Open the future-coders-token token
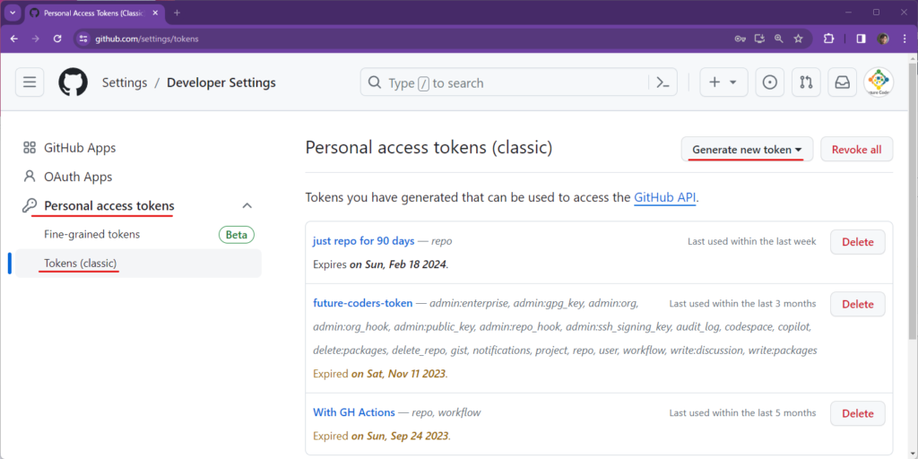 (363, 303)
